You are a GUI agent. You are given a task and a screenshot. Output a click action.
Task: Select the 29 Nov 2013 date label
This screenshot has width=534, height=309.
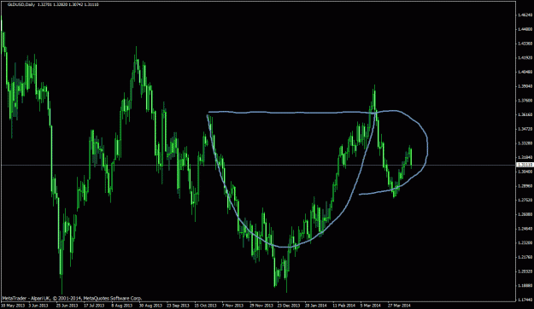pyautogui.click(x=261, y=306)
